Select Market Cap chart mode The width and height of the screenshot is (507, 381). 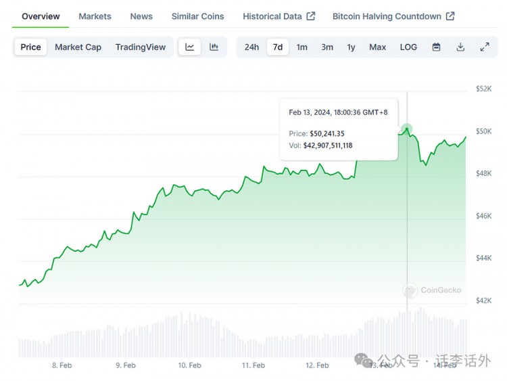tap(78, 47)
